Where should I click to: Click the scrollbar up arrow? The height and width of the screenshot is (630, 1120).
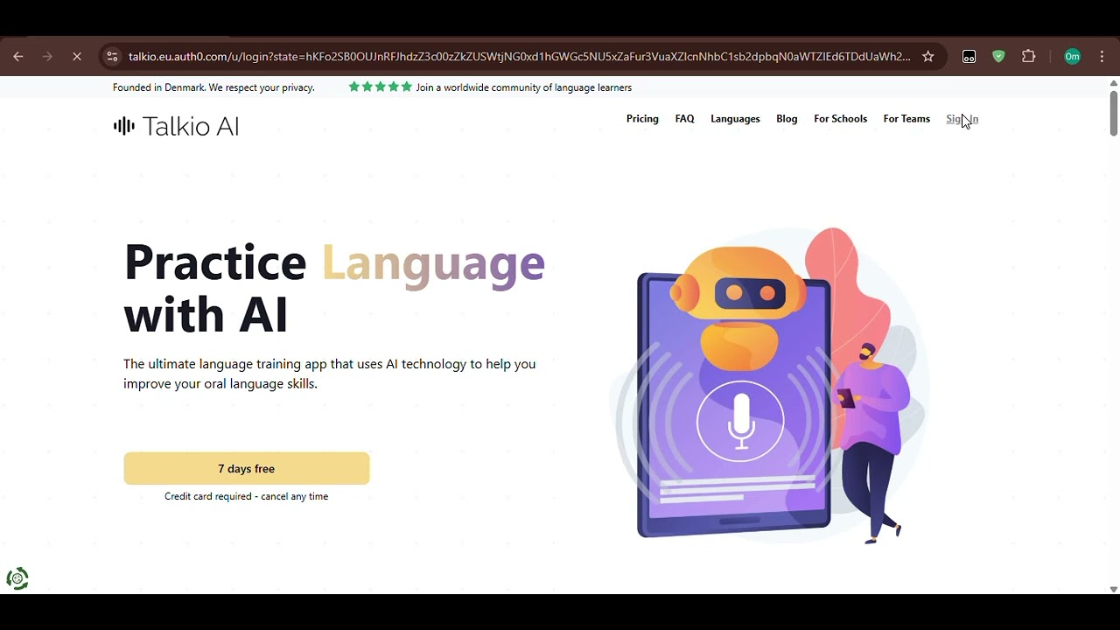(x=1113, y=83)
